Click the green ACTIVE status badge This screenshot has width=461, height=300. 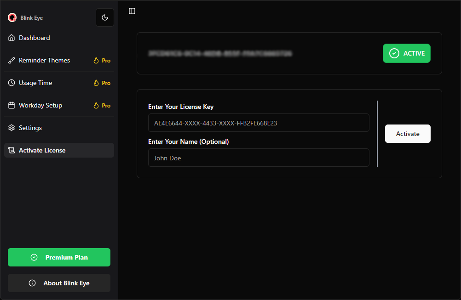point(406,53)
